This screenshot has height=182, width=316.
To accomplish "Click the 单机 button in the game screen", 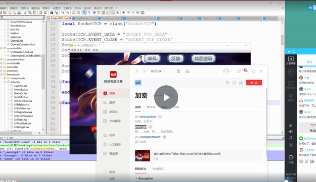I will pyautogui.click(x=152, y=59).
